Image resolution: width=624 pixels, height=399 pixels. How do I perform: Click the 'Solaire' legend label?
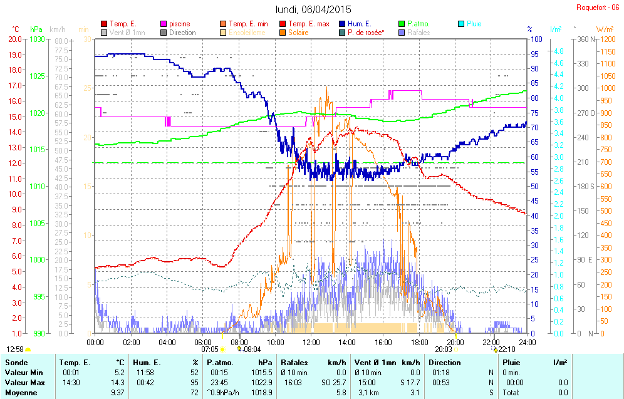tap(298, 33)
